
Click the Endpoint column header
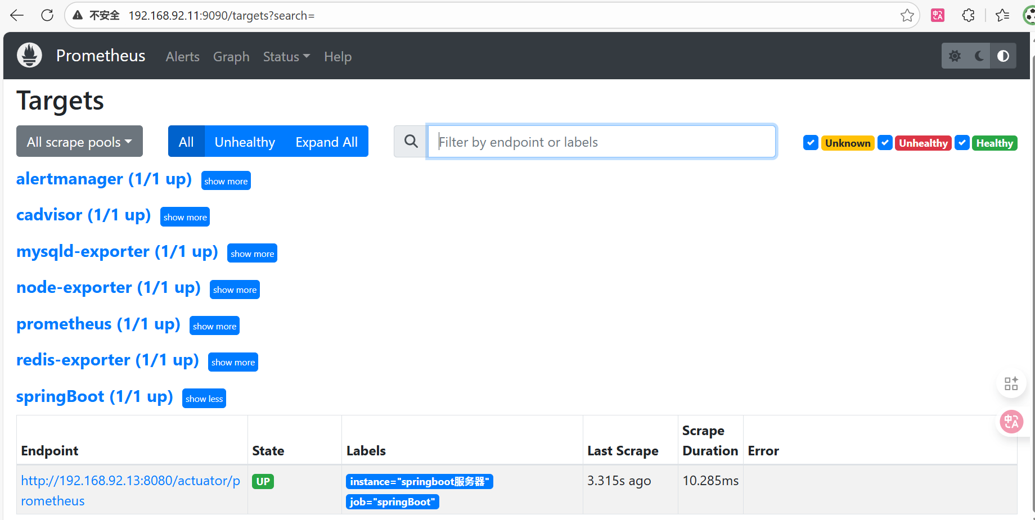[x=49, y=451]
